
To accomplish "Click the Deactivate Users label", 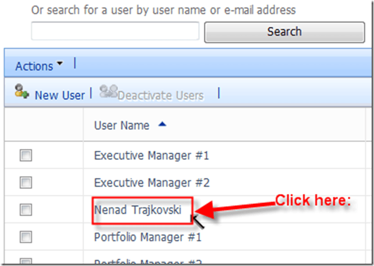I will (x=160, y=95).
